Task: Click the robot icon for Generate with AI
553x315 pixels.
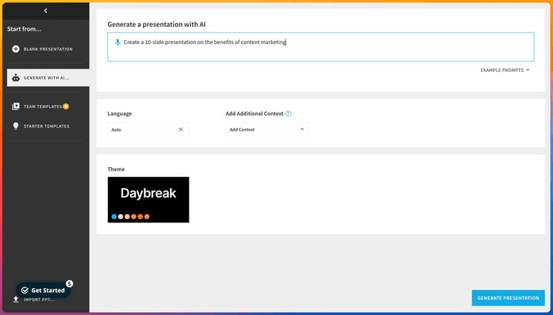Action: [x=16, y=78]
